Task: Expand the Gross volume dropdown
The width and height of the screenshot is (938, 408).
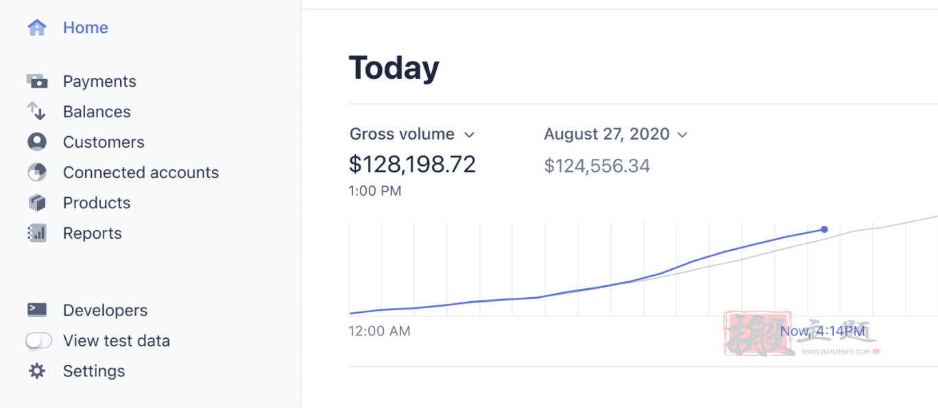Action: tap(412, 134)
